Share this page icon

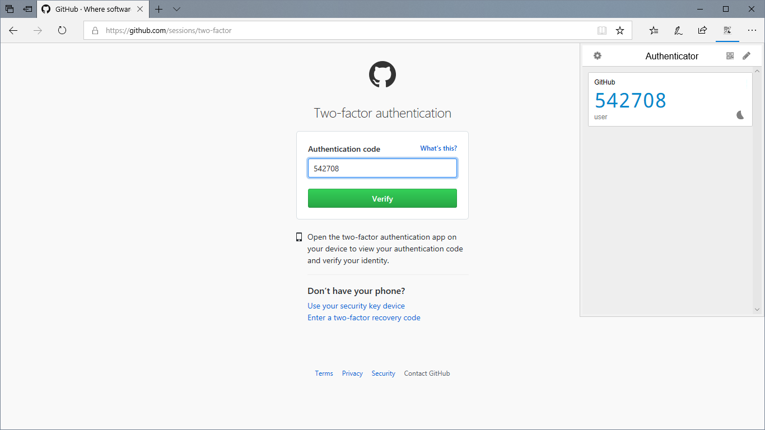pyautogui.click(x=702, y=30)
